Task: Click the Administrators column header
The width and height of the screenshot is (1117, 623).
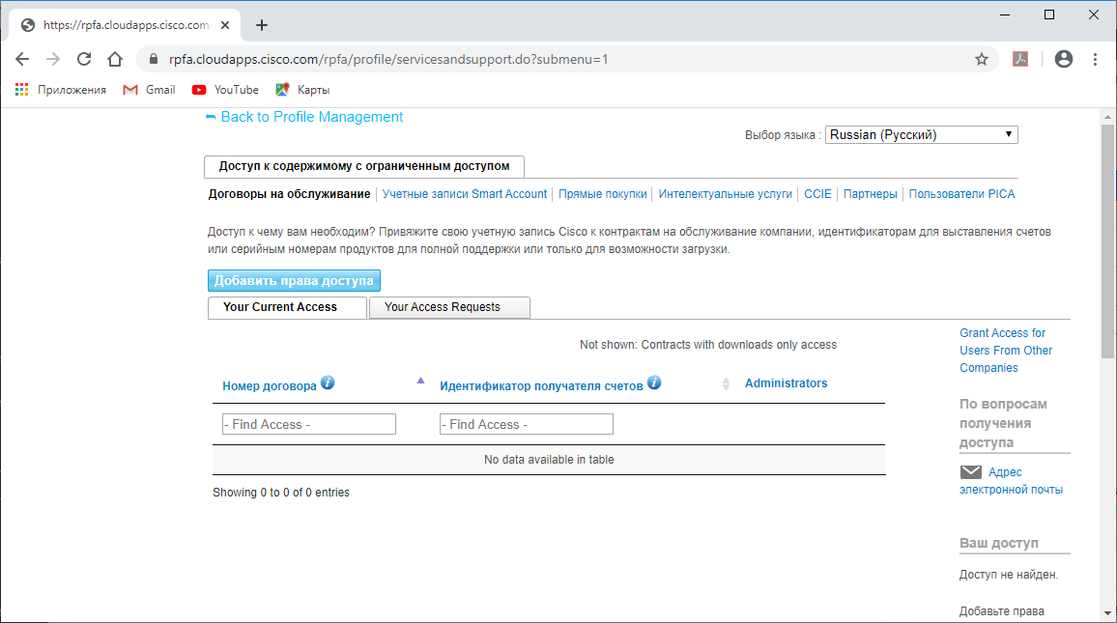Action: click(787, 383)
